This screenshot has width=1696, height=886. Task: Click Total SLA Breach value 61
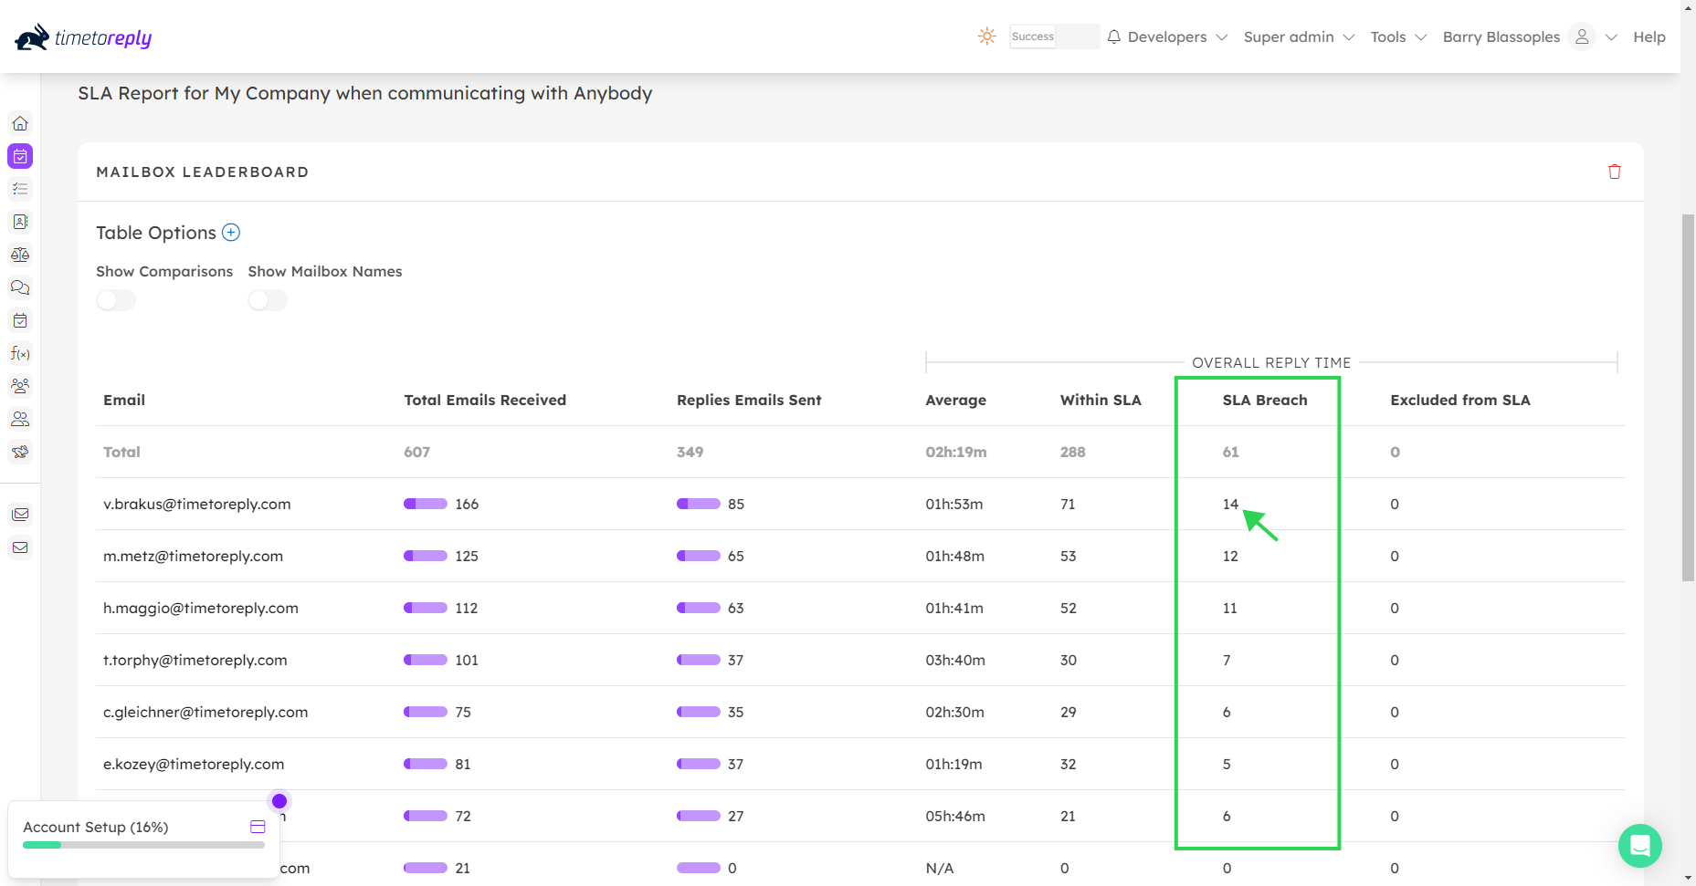(x=1231, y=452)
